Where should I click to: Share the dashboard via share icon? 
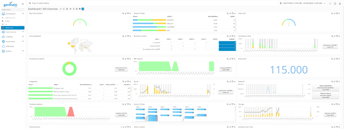pos(74,9)
